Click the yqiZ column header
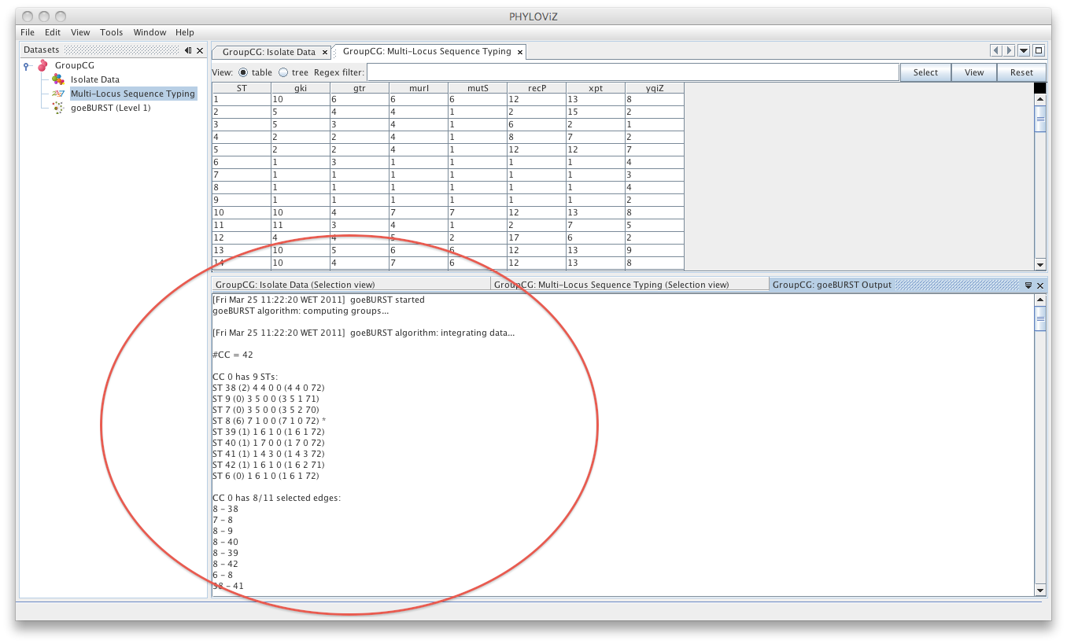The image size is (1067, 644). point(655,88)
